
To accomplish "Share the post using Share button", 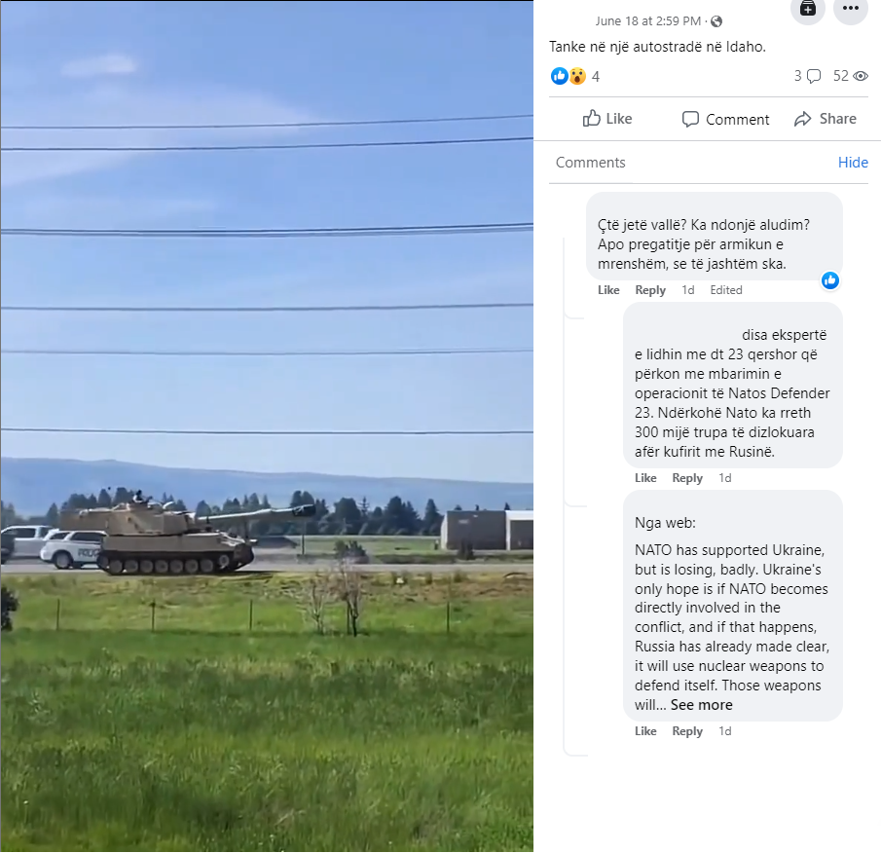I will [826, 119].
